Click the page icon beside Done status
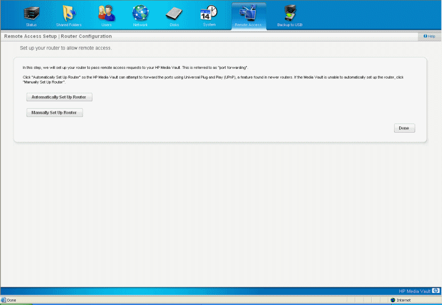Screen dimensions: 442x305 coord(4,300)
